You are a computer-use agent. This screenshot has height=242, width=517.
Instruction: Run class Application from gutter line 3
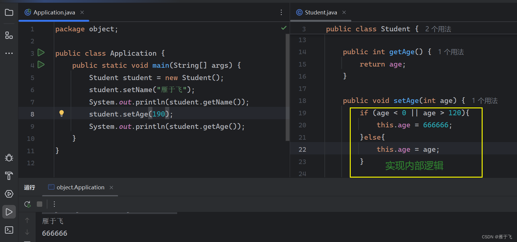[41, 53]
